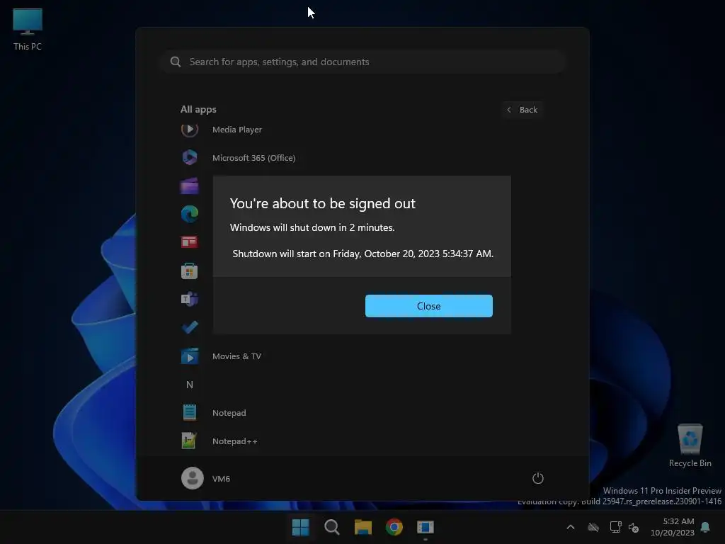Launch Google Chrome from the taskbar
Screen dimensions: 725x544
pyautogui.click(x=394, y=527)
